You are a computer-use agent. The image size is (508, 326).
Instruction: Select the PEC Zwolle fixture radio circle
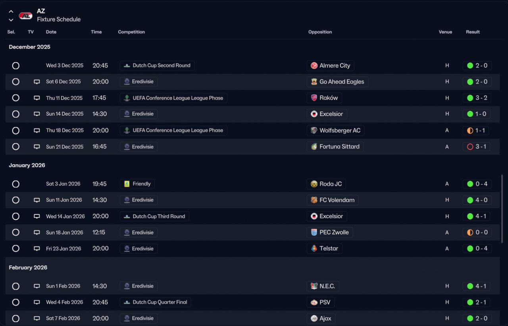16,233
